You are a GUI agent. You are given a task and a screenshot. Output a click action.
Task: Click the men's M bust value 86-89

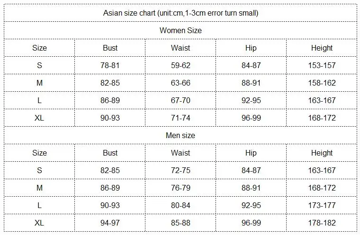tap(110, 188)
